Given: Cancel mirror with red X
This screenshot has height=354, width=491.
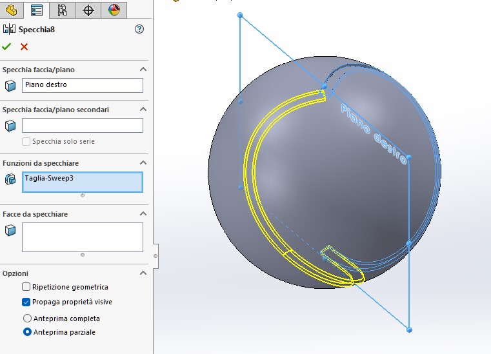Looking at the screenshot, I should pyautogui.click(x=24, y=46).
